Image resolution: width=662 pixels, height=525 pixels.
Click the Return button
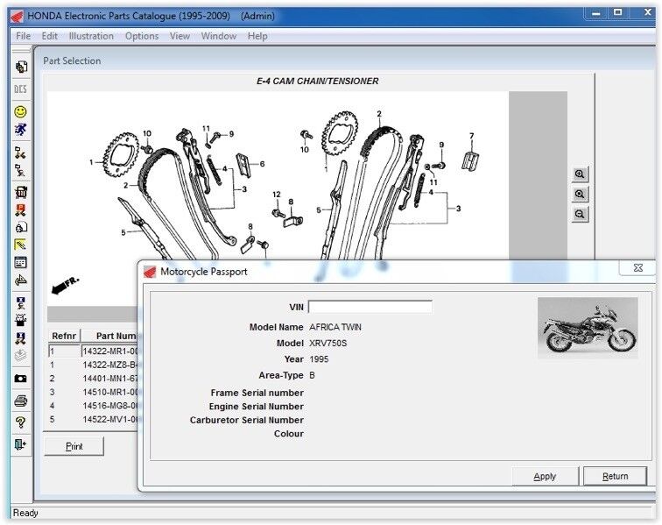pos(615,477)
